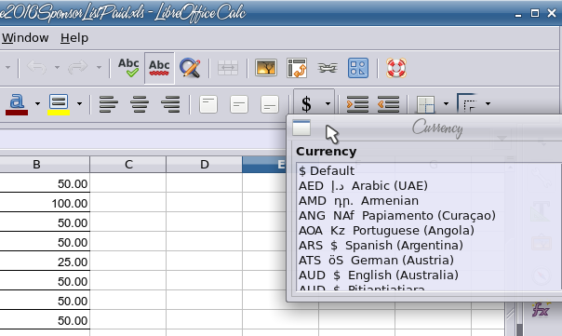The height and width of the screenshot is (336, 562).
Task: Open the background color dropdown arrow
Action: pos(79,104)
